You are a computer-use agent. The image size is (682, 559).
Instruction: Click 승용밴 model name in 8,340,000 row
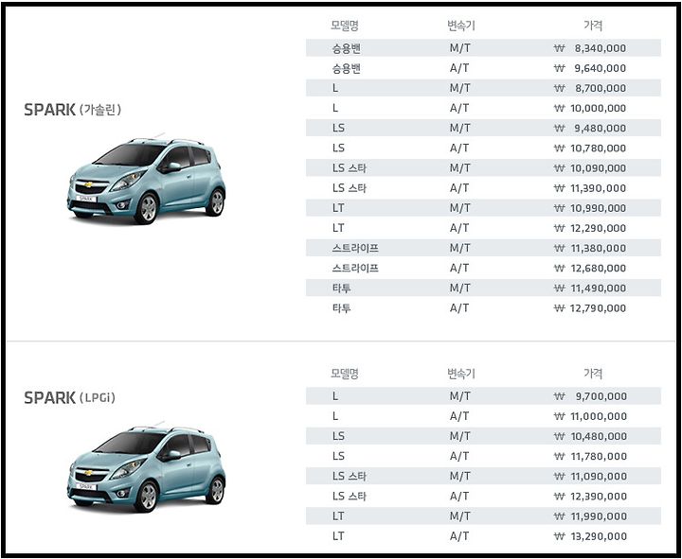(347, 48)
